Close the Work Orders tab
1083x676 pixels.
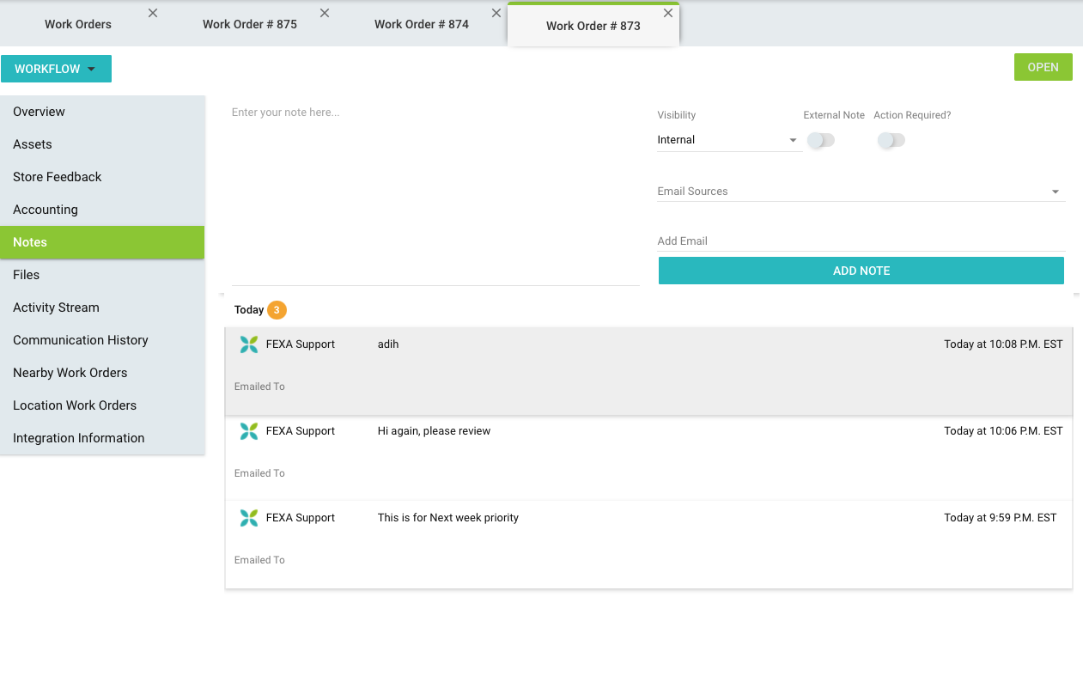pos(153,13)
